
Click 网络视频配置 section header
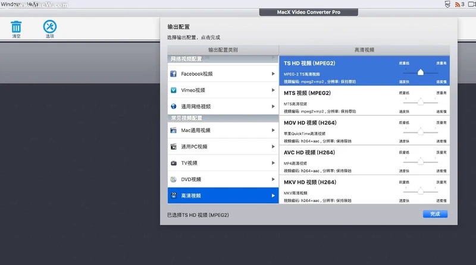(223, 59)
